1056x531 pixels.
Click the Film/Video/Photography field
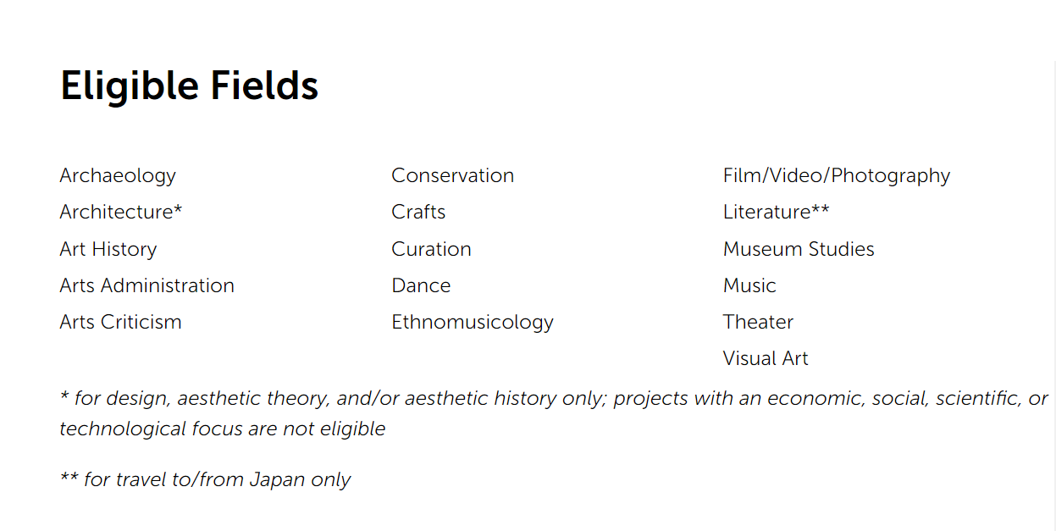[x=837, y=176]
